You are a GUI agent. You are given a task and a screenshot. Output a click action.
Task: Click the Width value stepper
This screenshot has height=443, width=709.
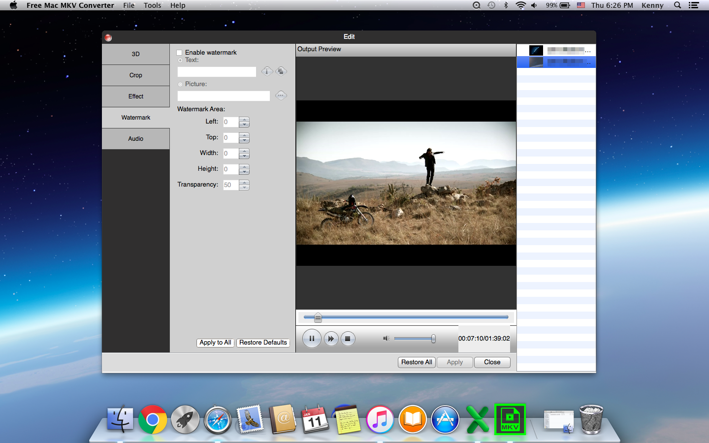click(x=244, y=154)
